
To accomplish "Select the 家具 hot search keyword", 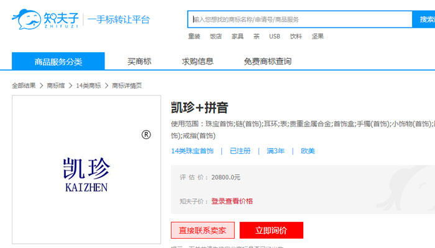I will click(x=237, y=36).
